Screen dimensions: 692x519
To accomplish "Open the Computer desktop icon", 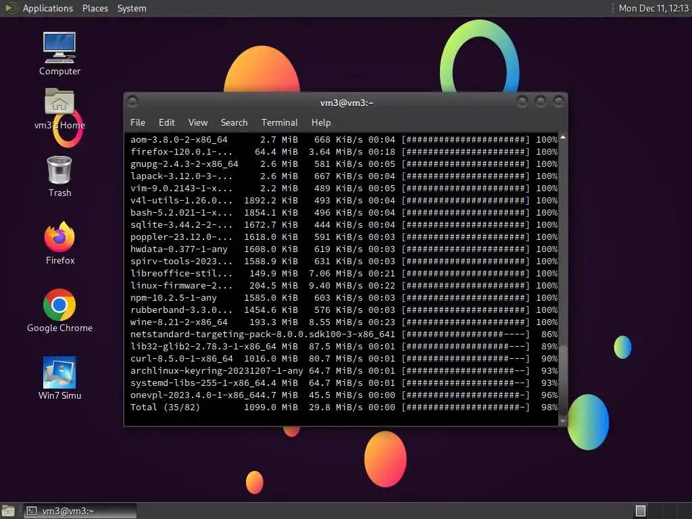I will (59, 53).
